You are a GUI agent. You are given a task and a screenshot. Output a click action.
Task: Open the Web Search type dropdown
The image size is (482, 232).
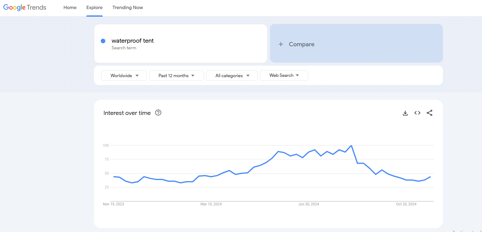284,75
